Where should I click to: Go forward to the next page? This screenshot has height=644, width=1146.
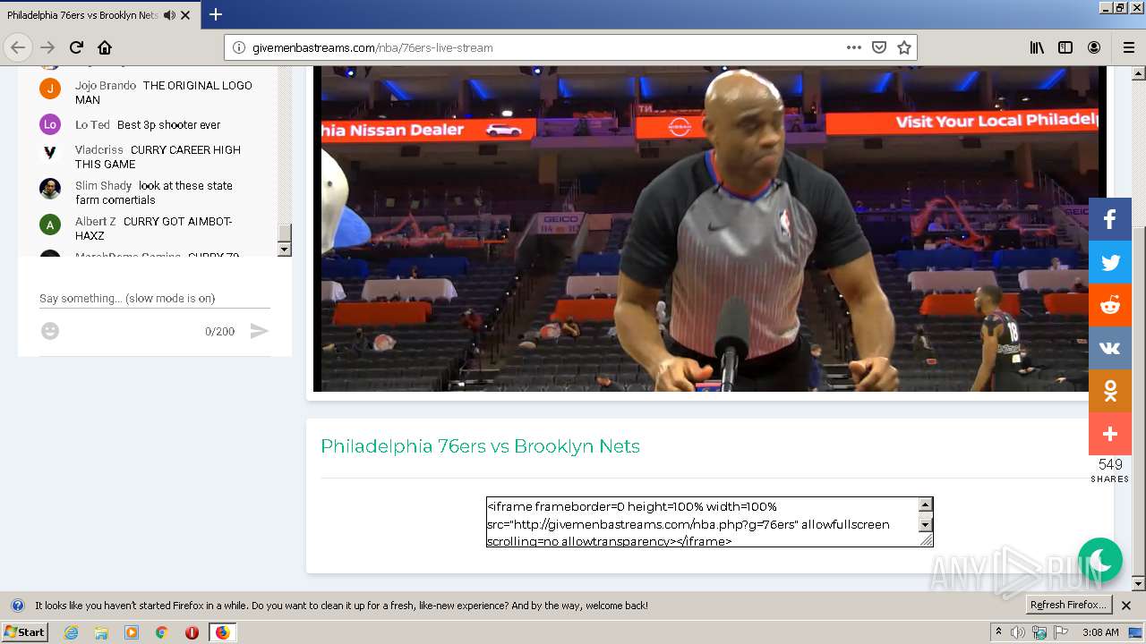click(x=47, y=47)
